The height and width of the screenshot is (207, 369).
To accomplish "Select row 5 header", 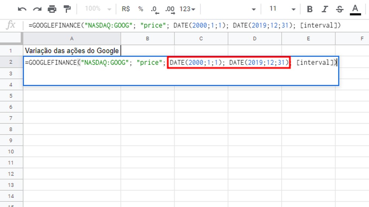I will [x=11, y=96].
